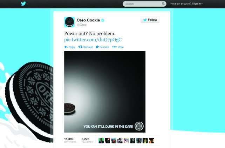
Task: Click the Follow button
Action: tap(150, 20)
